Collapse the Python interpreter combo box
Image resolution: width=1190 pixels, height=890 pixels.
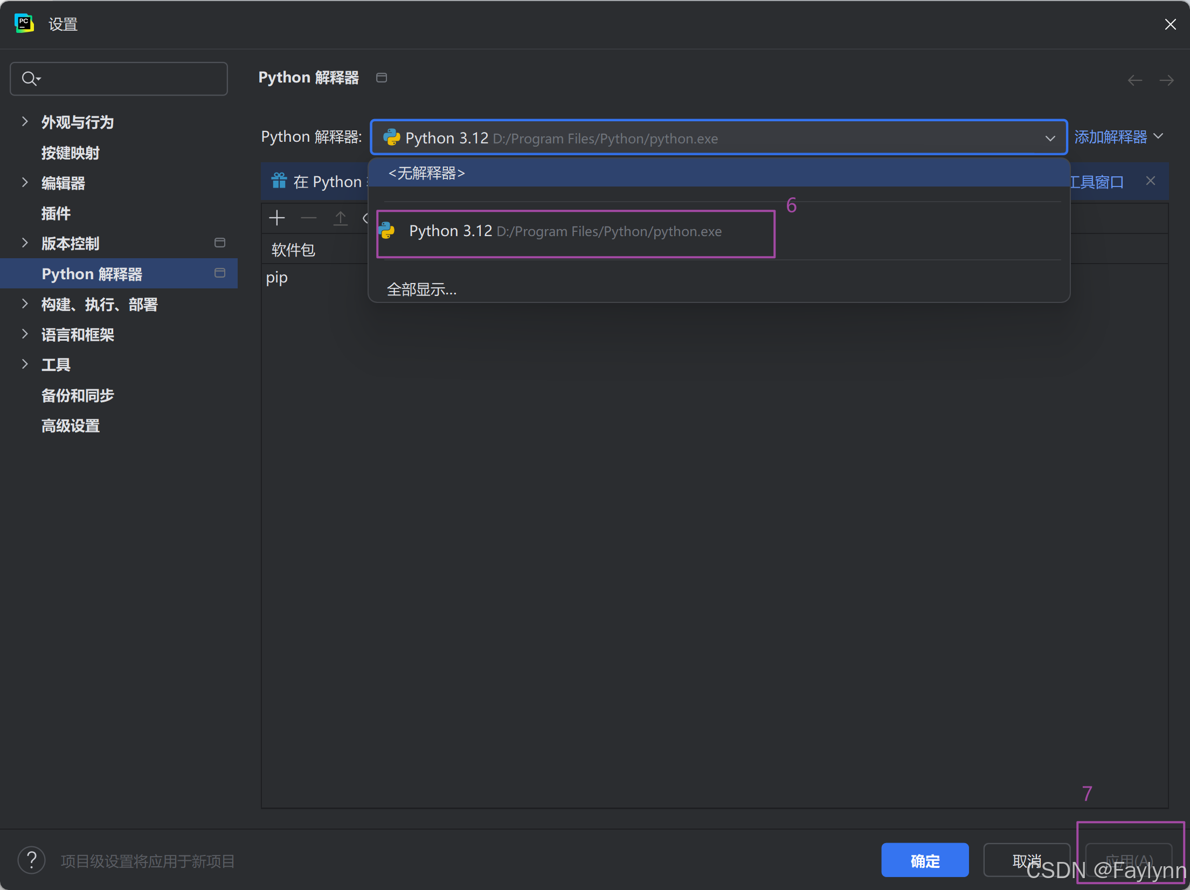[1050, 138]
